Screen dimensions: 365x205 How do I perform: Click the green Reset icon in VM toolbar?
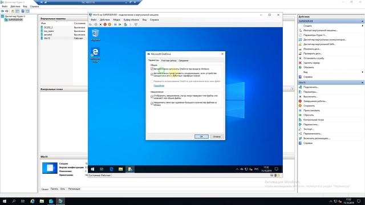(120, 24)
